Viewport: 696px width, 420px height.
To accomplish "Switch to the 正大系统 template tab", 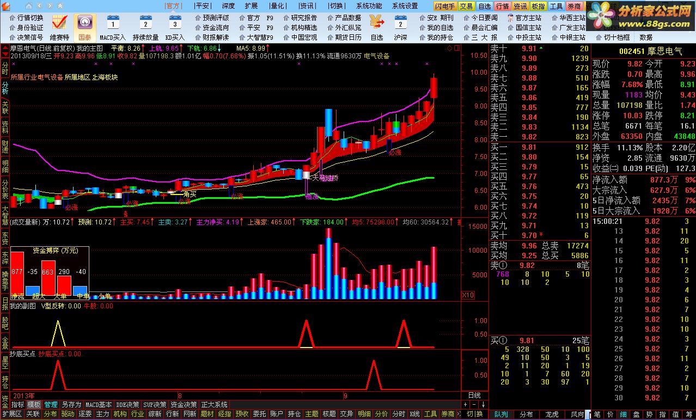I will pos(215,405).
